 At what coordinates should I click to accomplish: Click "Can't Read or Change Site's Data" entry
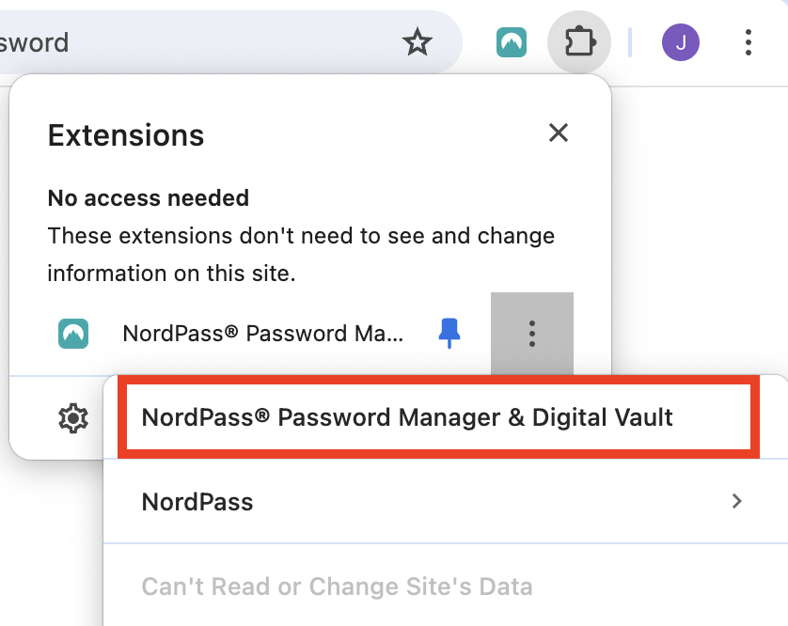click(337, 587)
